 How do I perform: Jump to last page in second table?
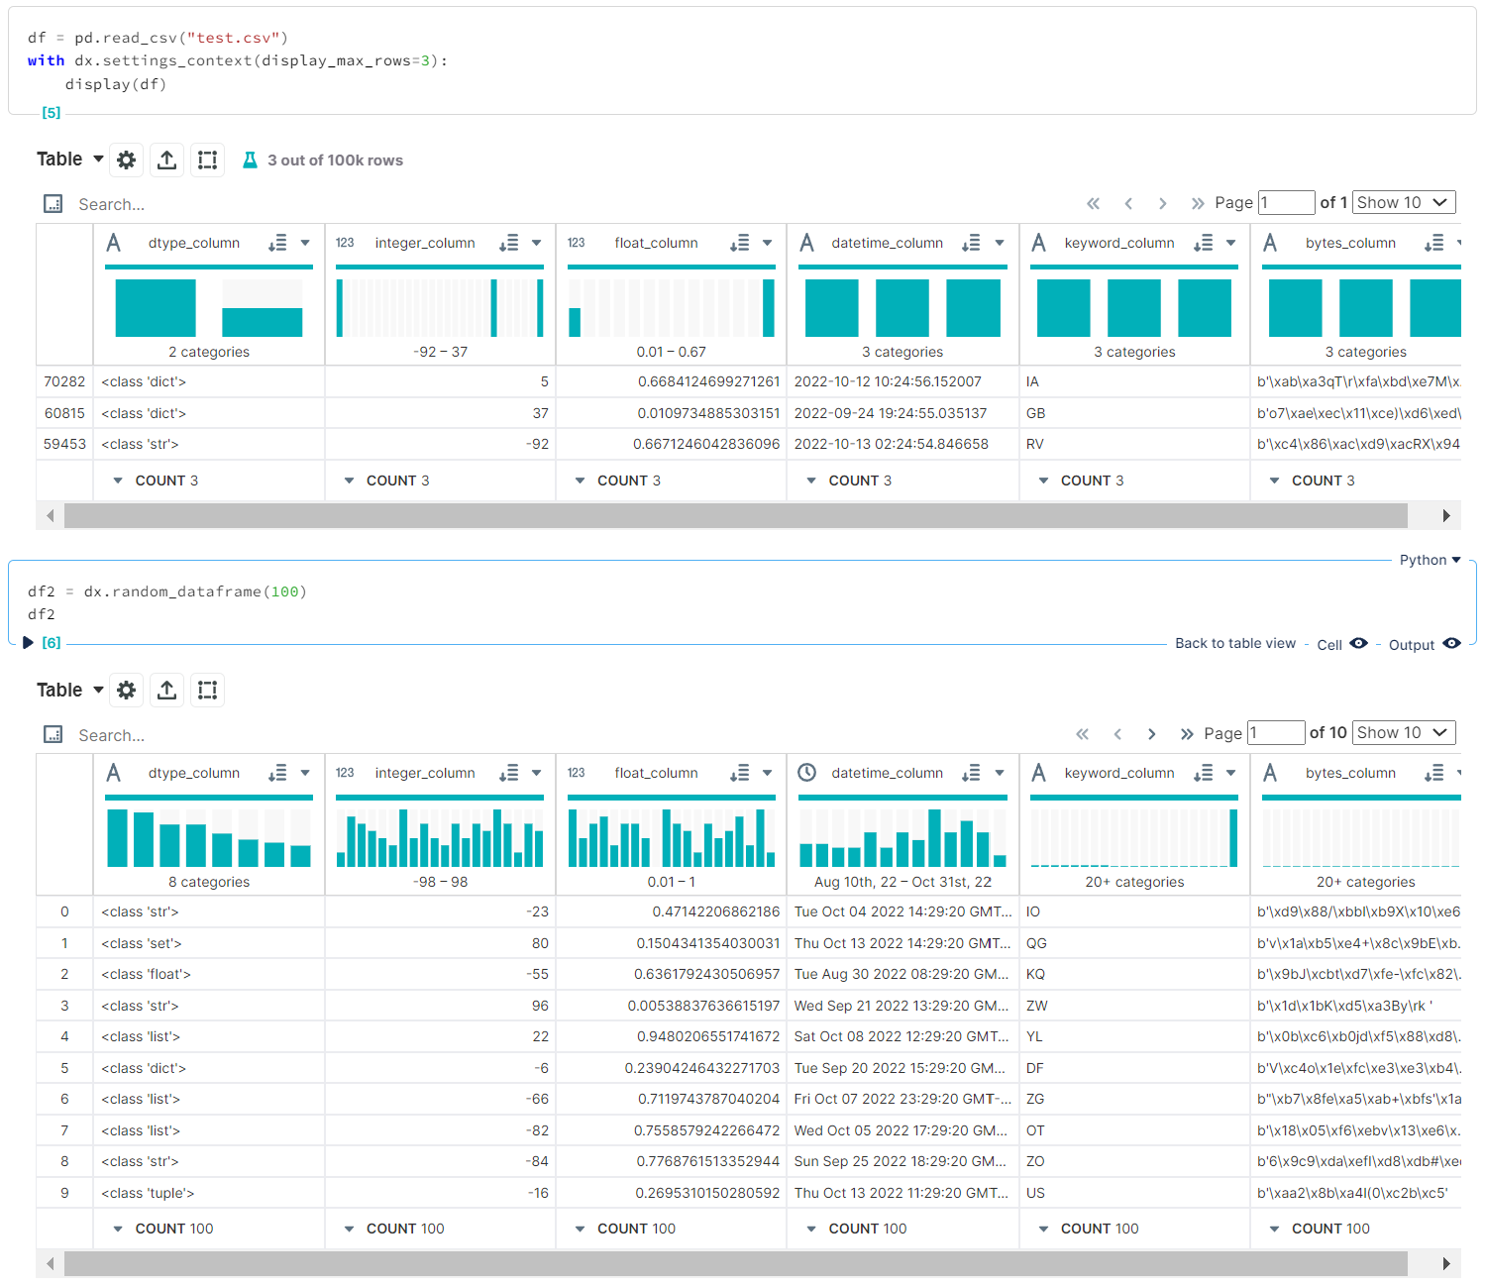pyautogui.click(x=1187, y=734)
